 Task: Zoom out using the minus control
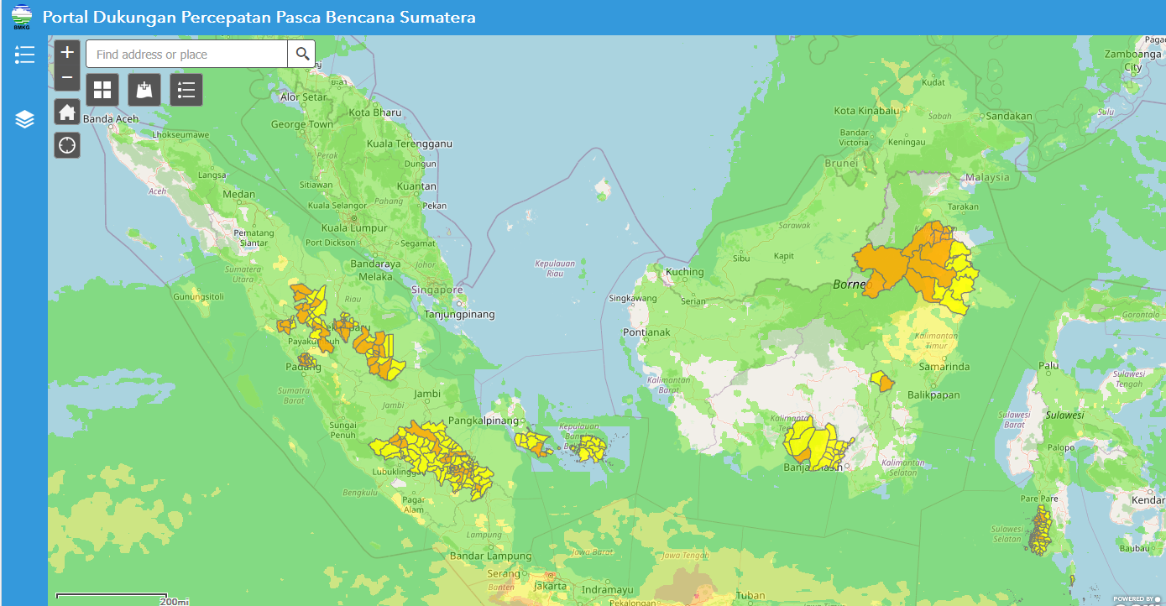coord(66,76)
